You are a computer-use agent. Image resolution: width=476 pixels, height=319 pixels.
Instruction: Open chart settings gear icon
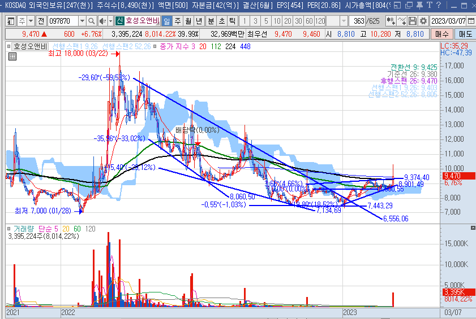[x=423, y=21]
